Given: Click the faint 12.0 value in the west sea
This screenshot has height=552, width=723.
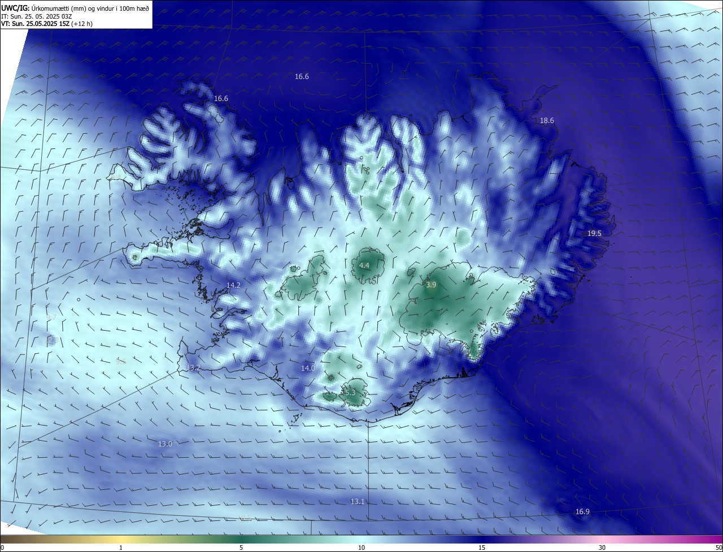Looking at the screenshot, I should 53,340.
